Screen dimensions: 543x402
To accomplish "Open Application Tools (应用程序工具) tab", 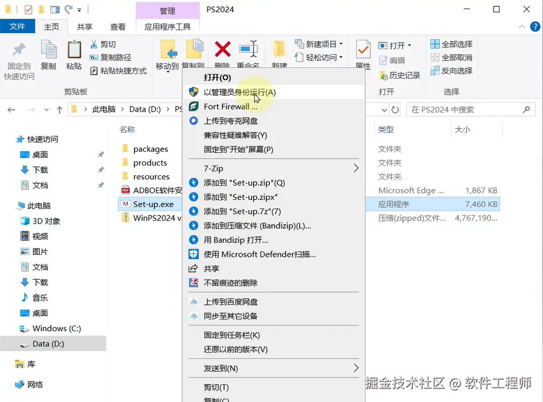I will (x=168, y=27).
